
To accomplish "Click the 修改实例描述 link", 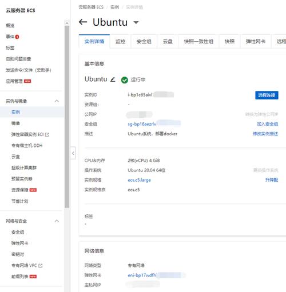I will click(265, 134).
